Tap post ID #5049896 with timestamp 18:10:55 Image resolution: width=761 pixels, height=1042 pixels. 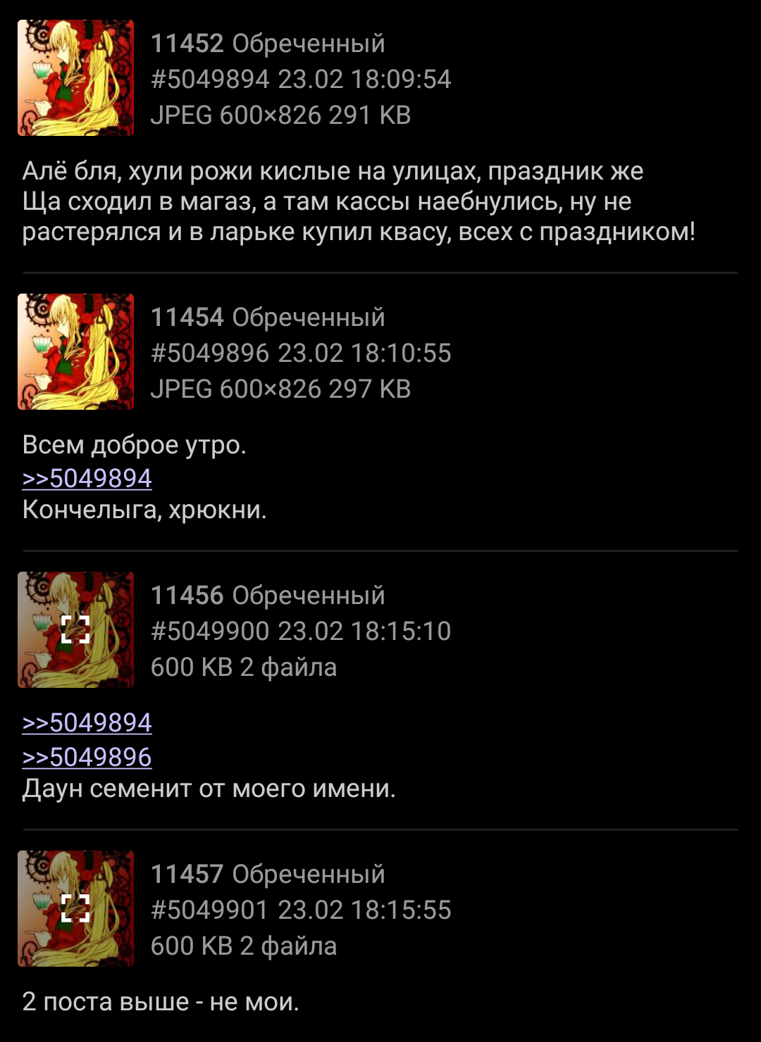[301, 353]
